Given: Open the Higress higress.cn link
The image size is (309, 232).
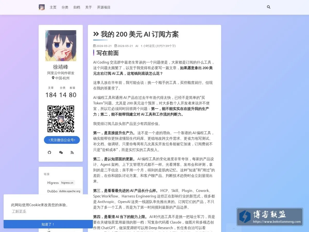Looking at the screenshot, I should click(x=61, y=183).
